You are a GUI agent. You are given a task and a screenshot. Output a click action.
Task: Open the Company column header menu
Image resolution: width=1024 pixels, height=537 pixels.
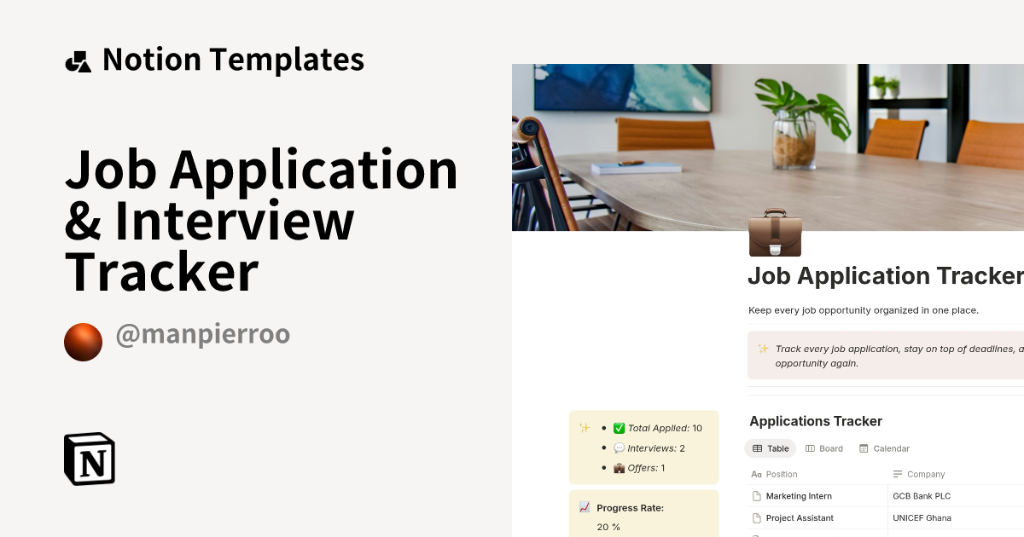pyautogui.click(x=926, y=474)
